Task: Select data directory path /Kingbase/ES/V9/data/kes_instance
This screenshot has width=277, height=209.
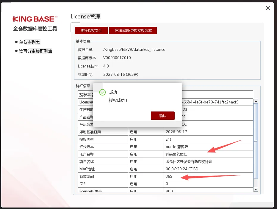Action: pos(134,50)
